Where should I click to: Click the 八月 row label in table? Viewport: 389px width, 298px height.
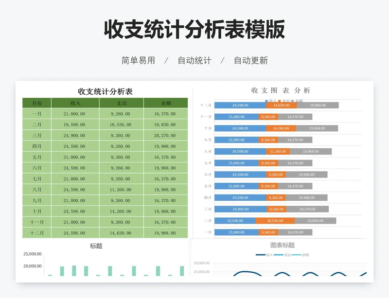[x=37, y=190]
